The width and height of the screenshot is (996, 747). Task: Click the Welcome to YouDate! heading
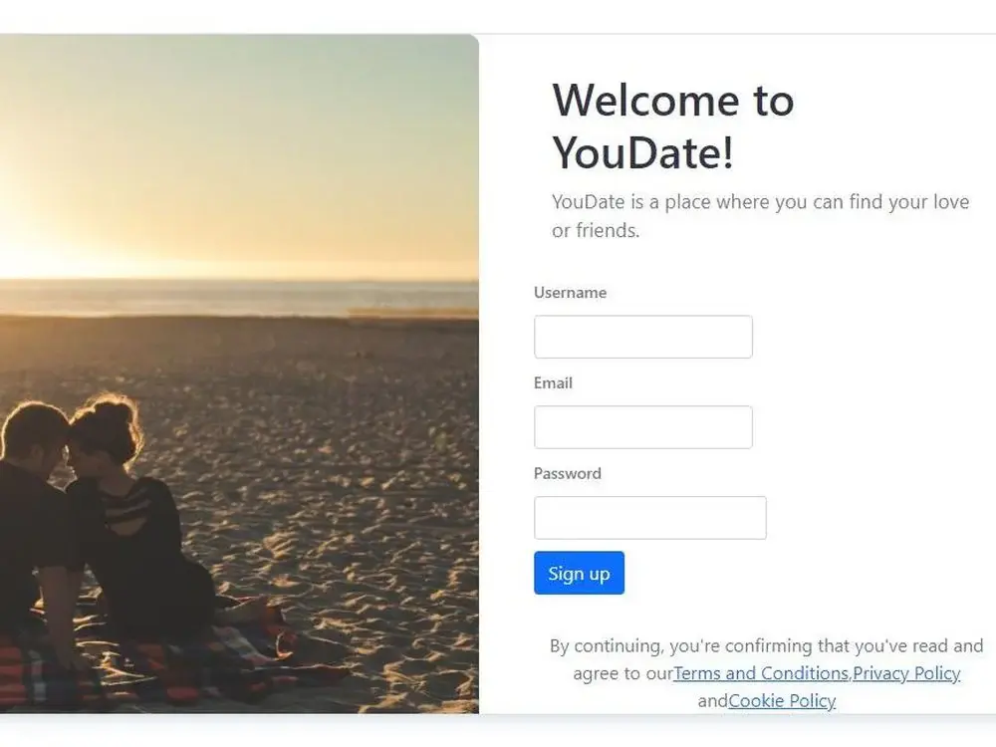(673, 126)
